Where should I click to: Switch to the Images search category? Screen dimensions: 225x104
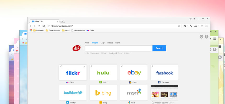pos(95,43)
